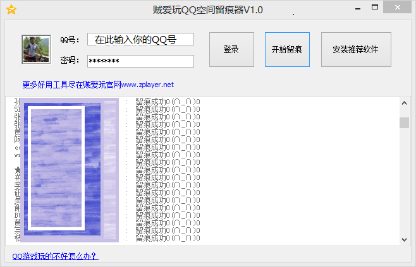The height and width of the screenshot is (267, 416).
Task: Start leaving traces with 开始留痕
Action: (x=287, y=49)
